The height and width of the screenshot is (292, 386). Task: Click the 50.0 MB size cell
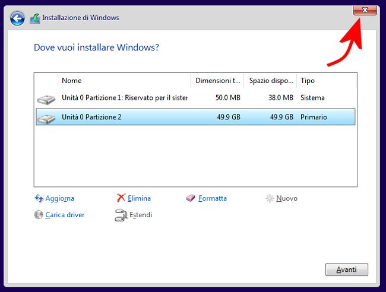[x=227, y=98]
